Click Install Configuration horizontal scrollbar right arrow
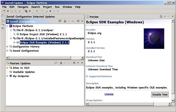The height and width of the screenshot is (112, 176). 82,58
